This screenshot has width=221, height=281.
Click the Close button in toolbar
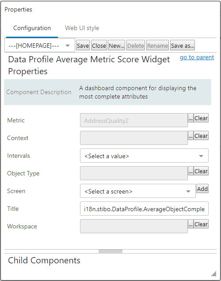99,46
